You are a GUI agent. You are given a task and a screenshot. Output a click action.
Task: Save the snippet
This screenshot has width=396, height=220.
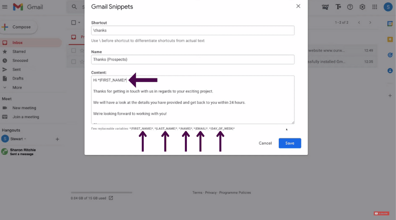click(x=290, y=143)
